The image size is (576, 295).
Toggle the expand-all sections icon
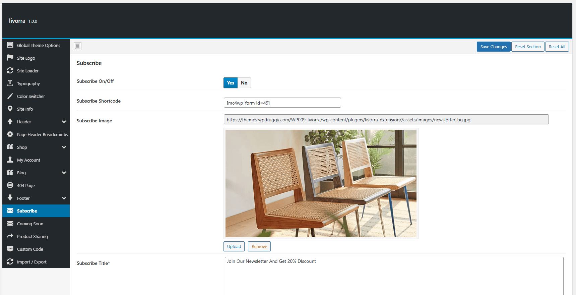click(78, 46)
